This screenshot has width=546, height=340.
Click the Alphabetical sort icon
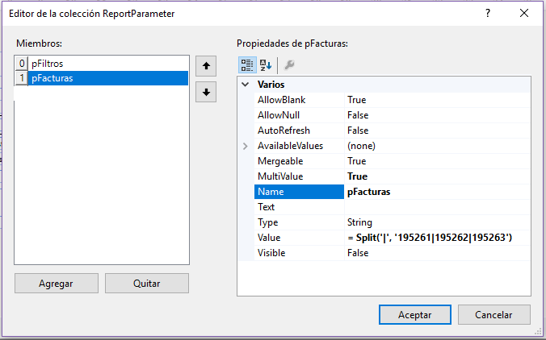(x=265, y=65)
